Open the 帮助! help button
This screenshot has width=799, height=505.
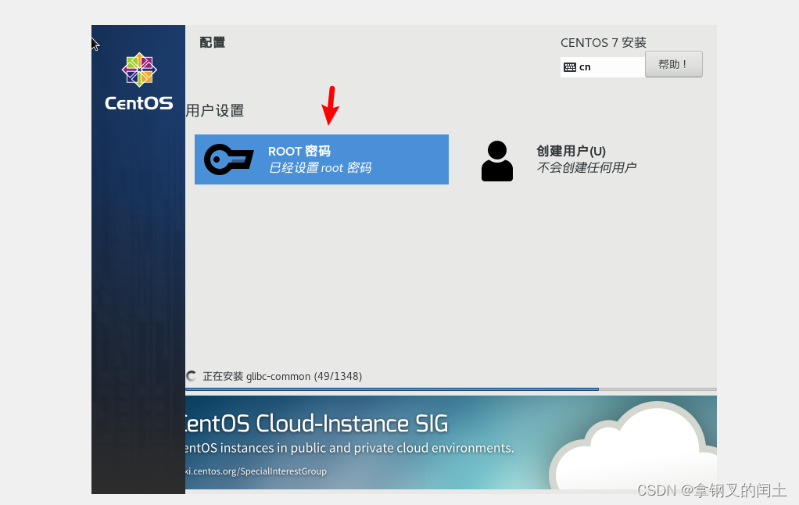click(x=674, y=64)
